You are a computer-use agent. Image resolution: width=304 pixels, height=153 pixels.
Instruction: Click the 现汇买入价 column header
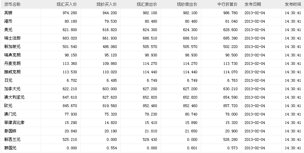pyautogui.click(x=67, y=4)
